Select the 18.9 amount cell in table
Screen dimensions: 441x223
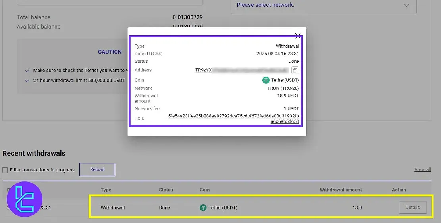(357, 208)
